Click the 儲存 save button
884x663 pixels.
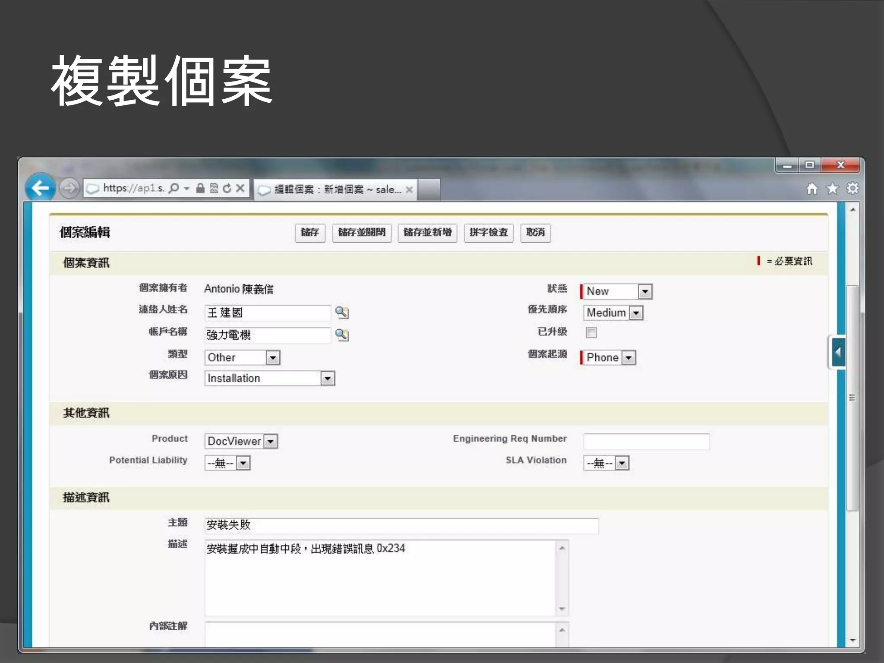(310, 233)
